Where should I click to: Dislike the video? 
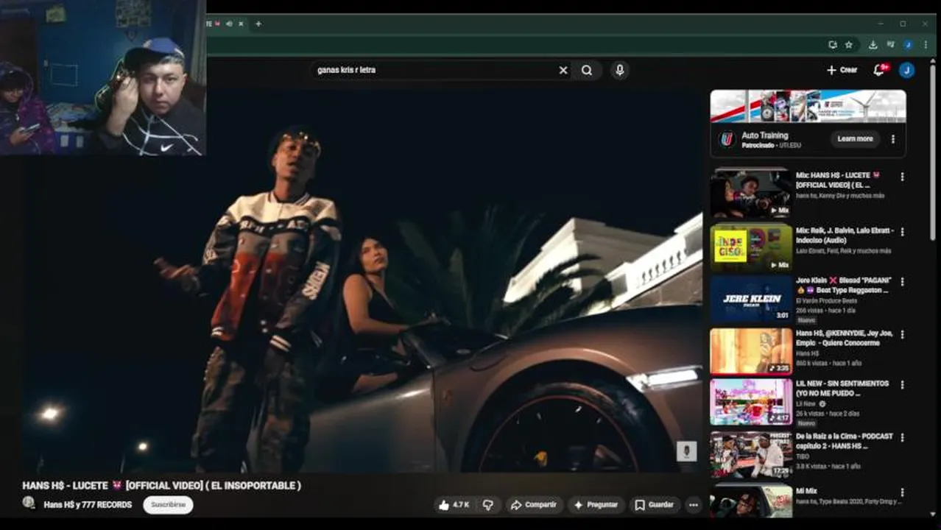(x=487, y=505)
